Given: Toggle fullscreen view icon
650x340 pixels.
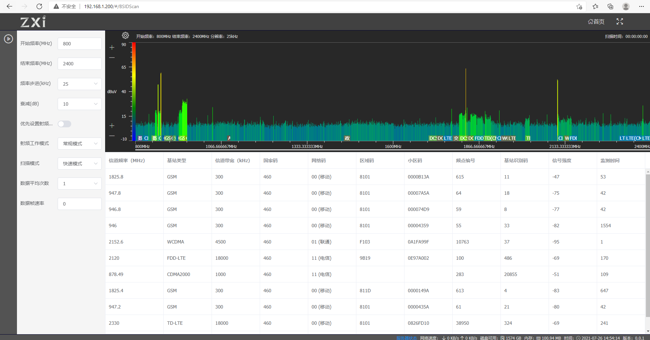Looking at the screenshot, I should pyautogui.click(x=620, y=21).
